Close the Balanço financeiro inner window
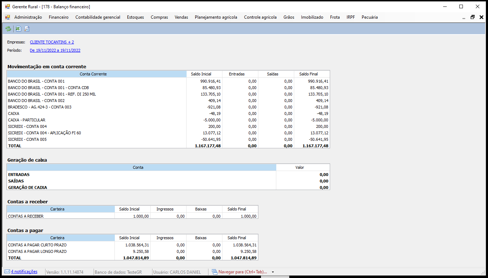The image size is (488, 278). click(482, 17)
